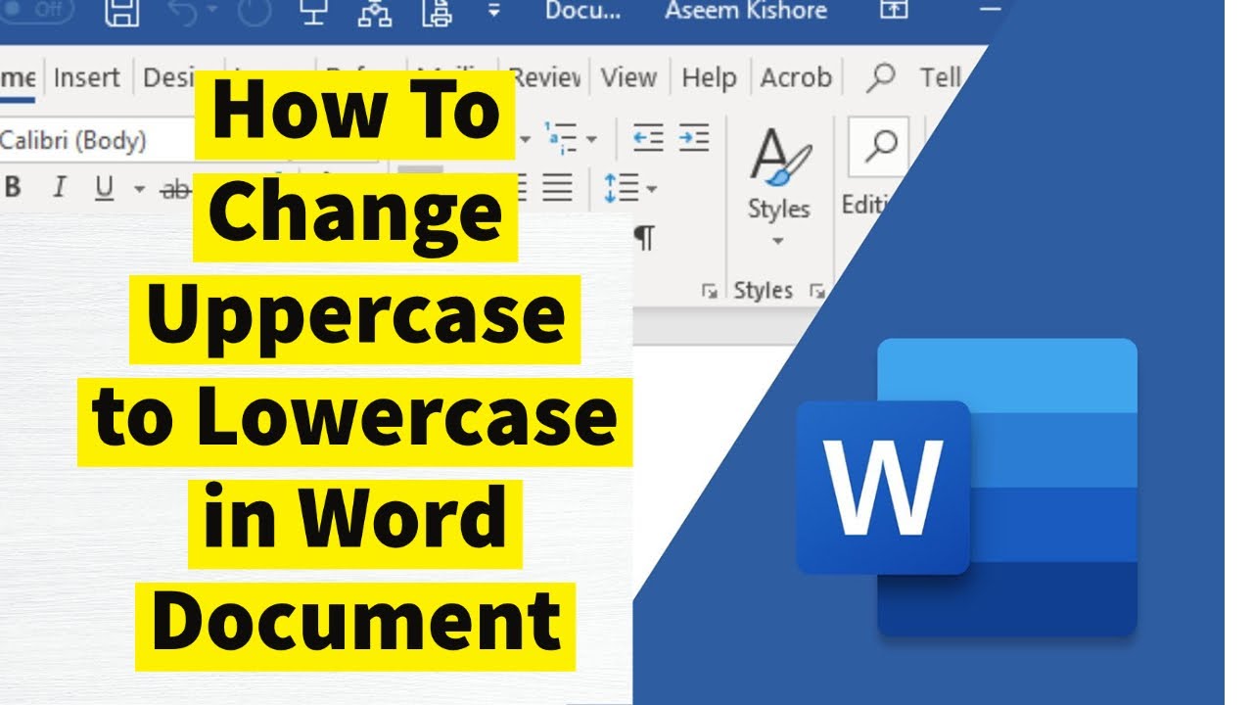Click the Aseem Kishore account name

746,11
